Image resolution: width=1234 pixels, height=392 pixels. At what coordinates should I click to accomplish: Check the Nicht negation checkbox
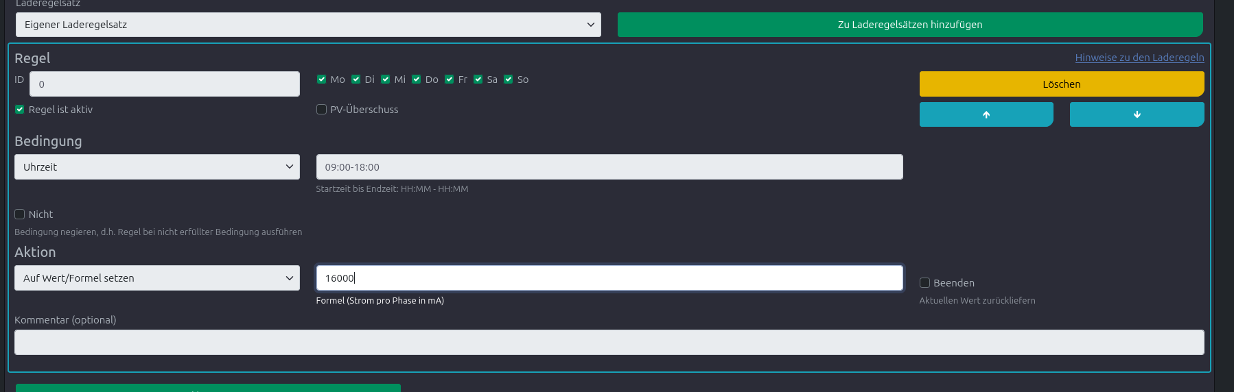20,215
